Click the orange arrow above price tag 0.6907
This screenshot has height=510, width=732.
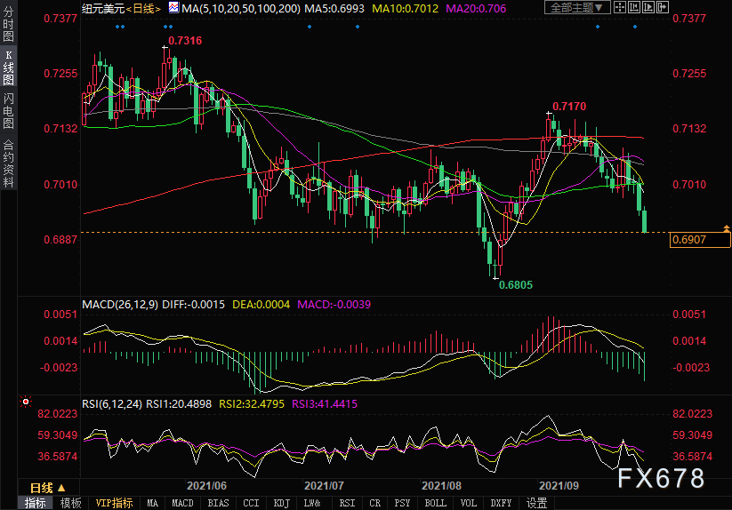point(727,228)
